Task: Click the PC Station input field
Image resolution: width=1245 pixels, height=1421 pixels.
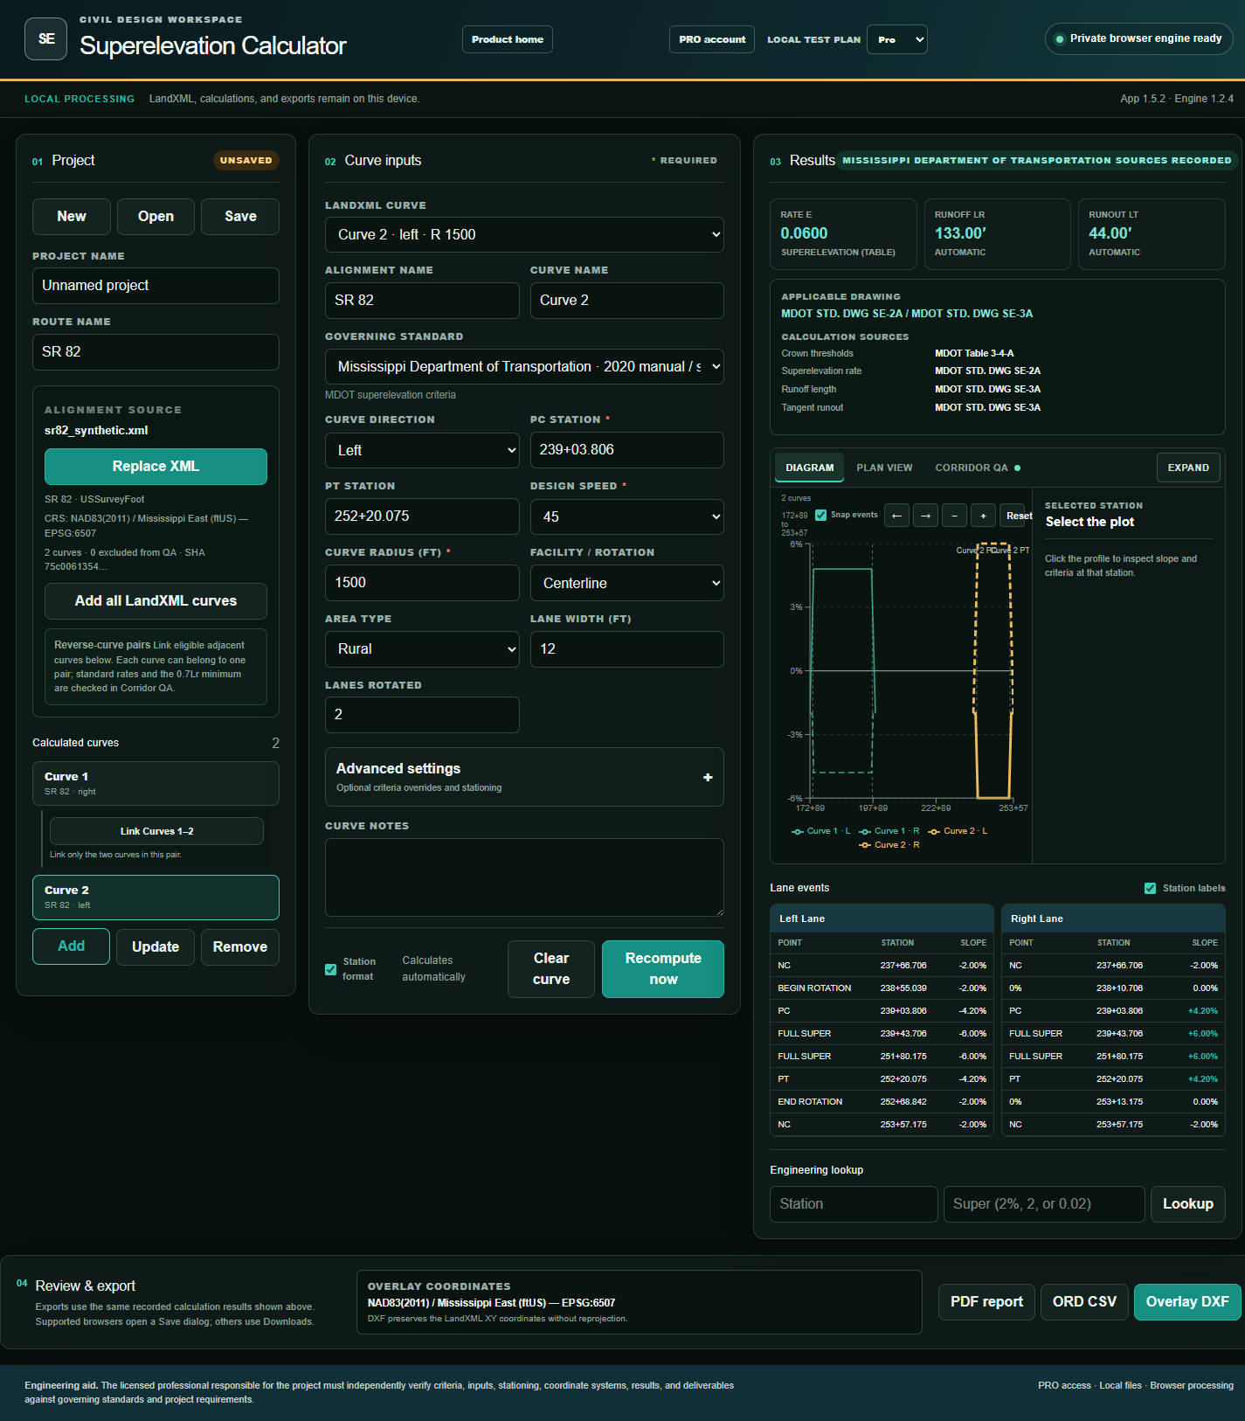Action: point(627,450)
